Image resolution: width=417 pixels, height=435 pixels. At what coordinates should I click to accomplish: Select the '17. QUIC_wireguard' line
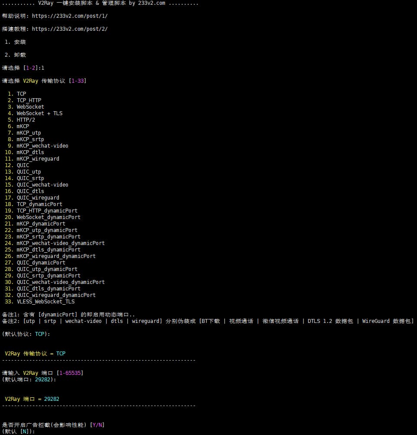point(32,198)
